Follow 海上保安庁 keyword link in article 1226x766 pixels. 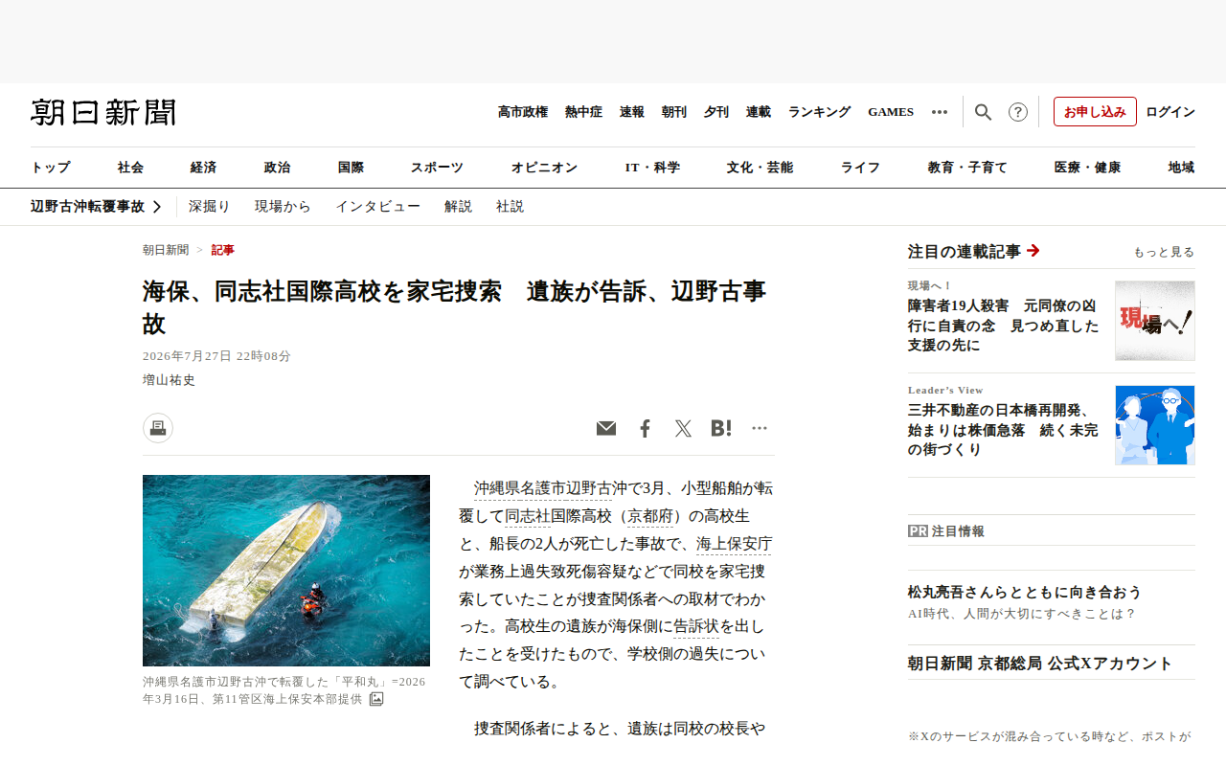tap(734, 545)
